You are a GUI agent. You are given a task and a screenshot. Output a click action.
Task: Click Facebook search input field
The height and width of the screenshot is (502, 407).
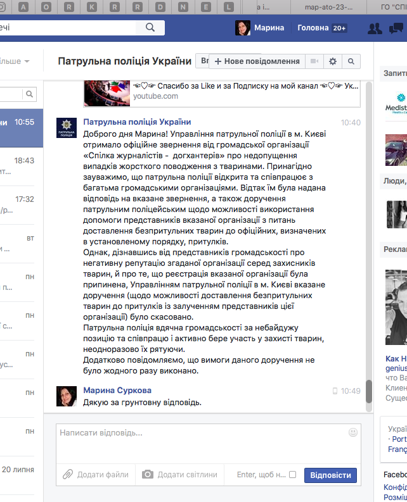click(67, 27)
